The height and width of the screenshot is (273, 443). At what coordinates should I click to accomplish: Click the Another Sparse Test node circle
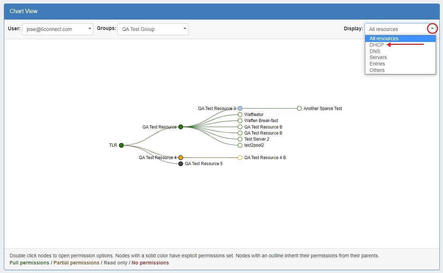coord(299,108)
